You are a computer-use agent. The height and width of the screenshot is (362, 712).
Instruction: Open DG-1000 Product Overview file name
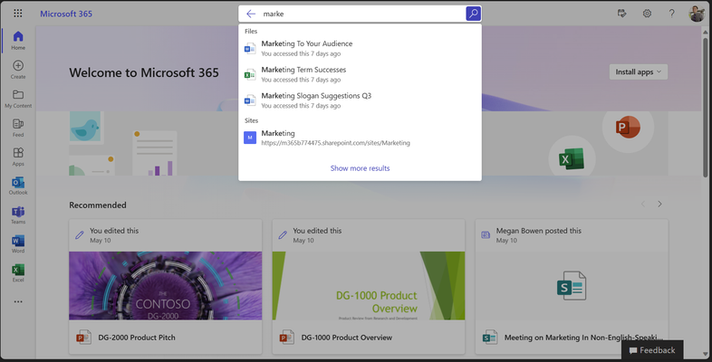[346, 338]
